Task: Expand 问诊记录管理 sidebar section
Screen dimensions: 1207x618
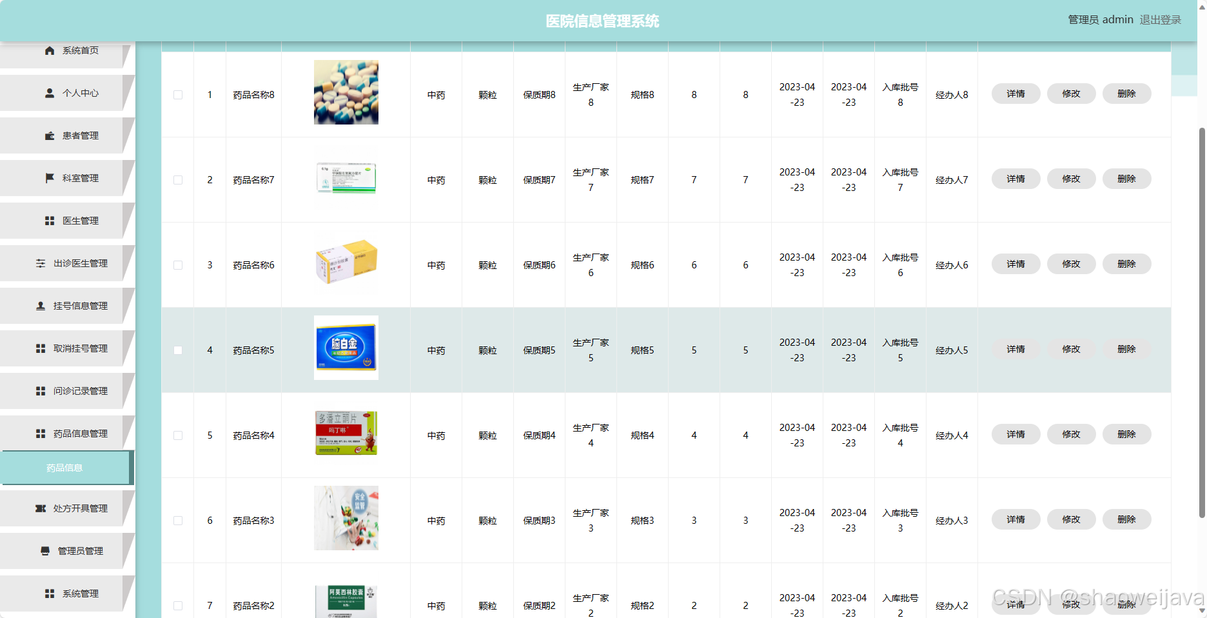Action: [67, 391]
